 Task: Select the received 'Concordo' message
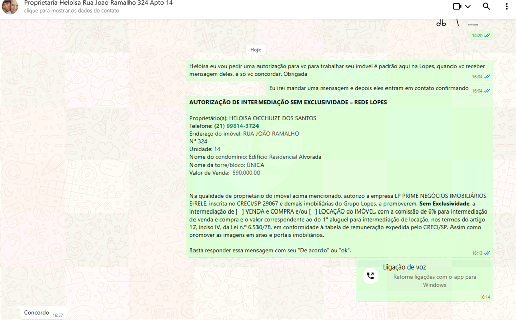point(37,313)
